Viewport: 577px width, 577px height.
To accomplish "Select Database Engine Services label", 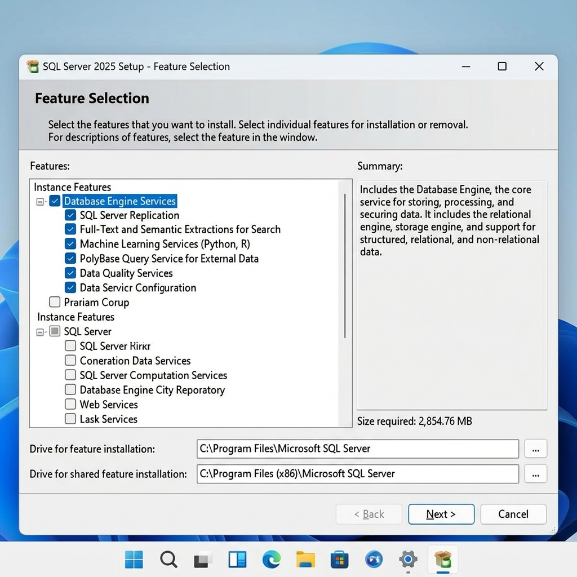I will [x=120, y=201].
